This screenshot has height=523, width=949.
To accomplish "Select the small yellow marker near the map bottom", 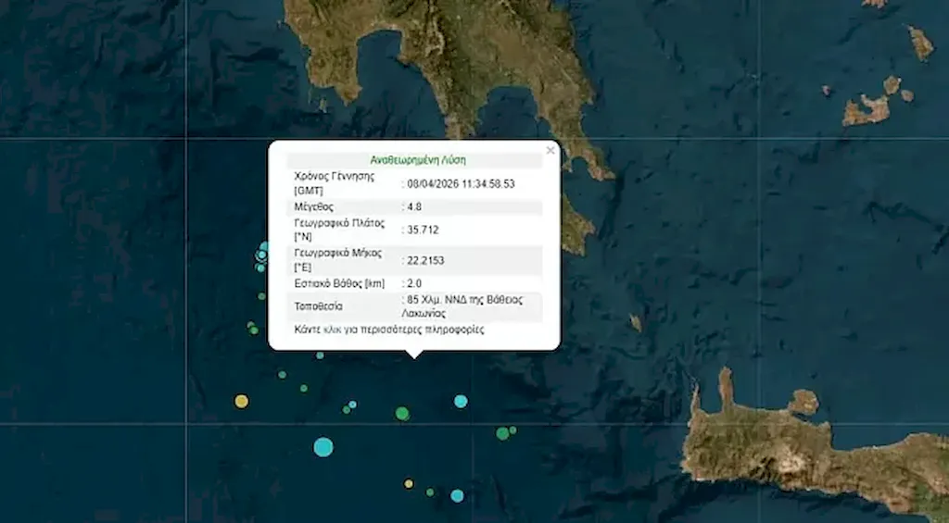I will tap(409, 483).
